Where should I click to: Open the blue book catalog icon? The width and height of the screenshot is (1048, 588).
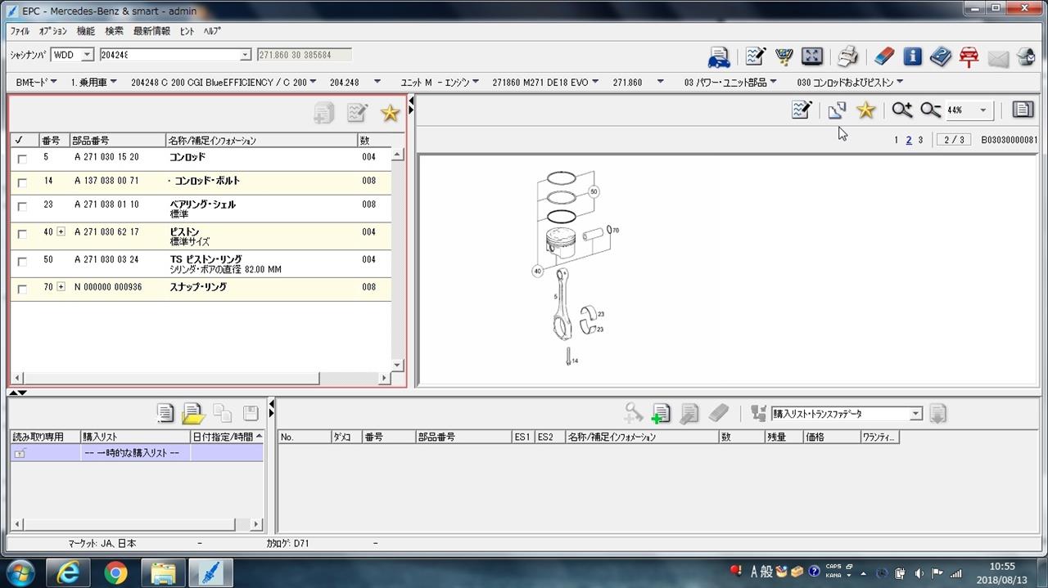coord(941,56)
